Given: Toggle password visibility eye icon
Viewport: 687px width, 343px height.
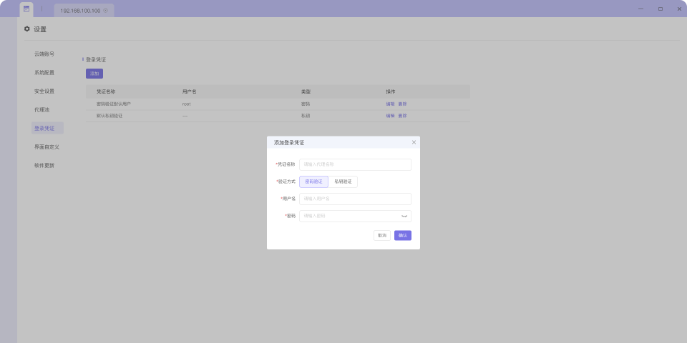Looking at the screenshot, I should (404, 216).
